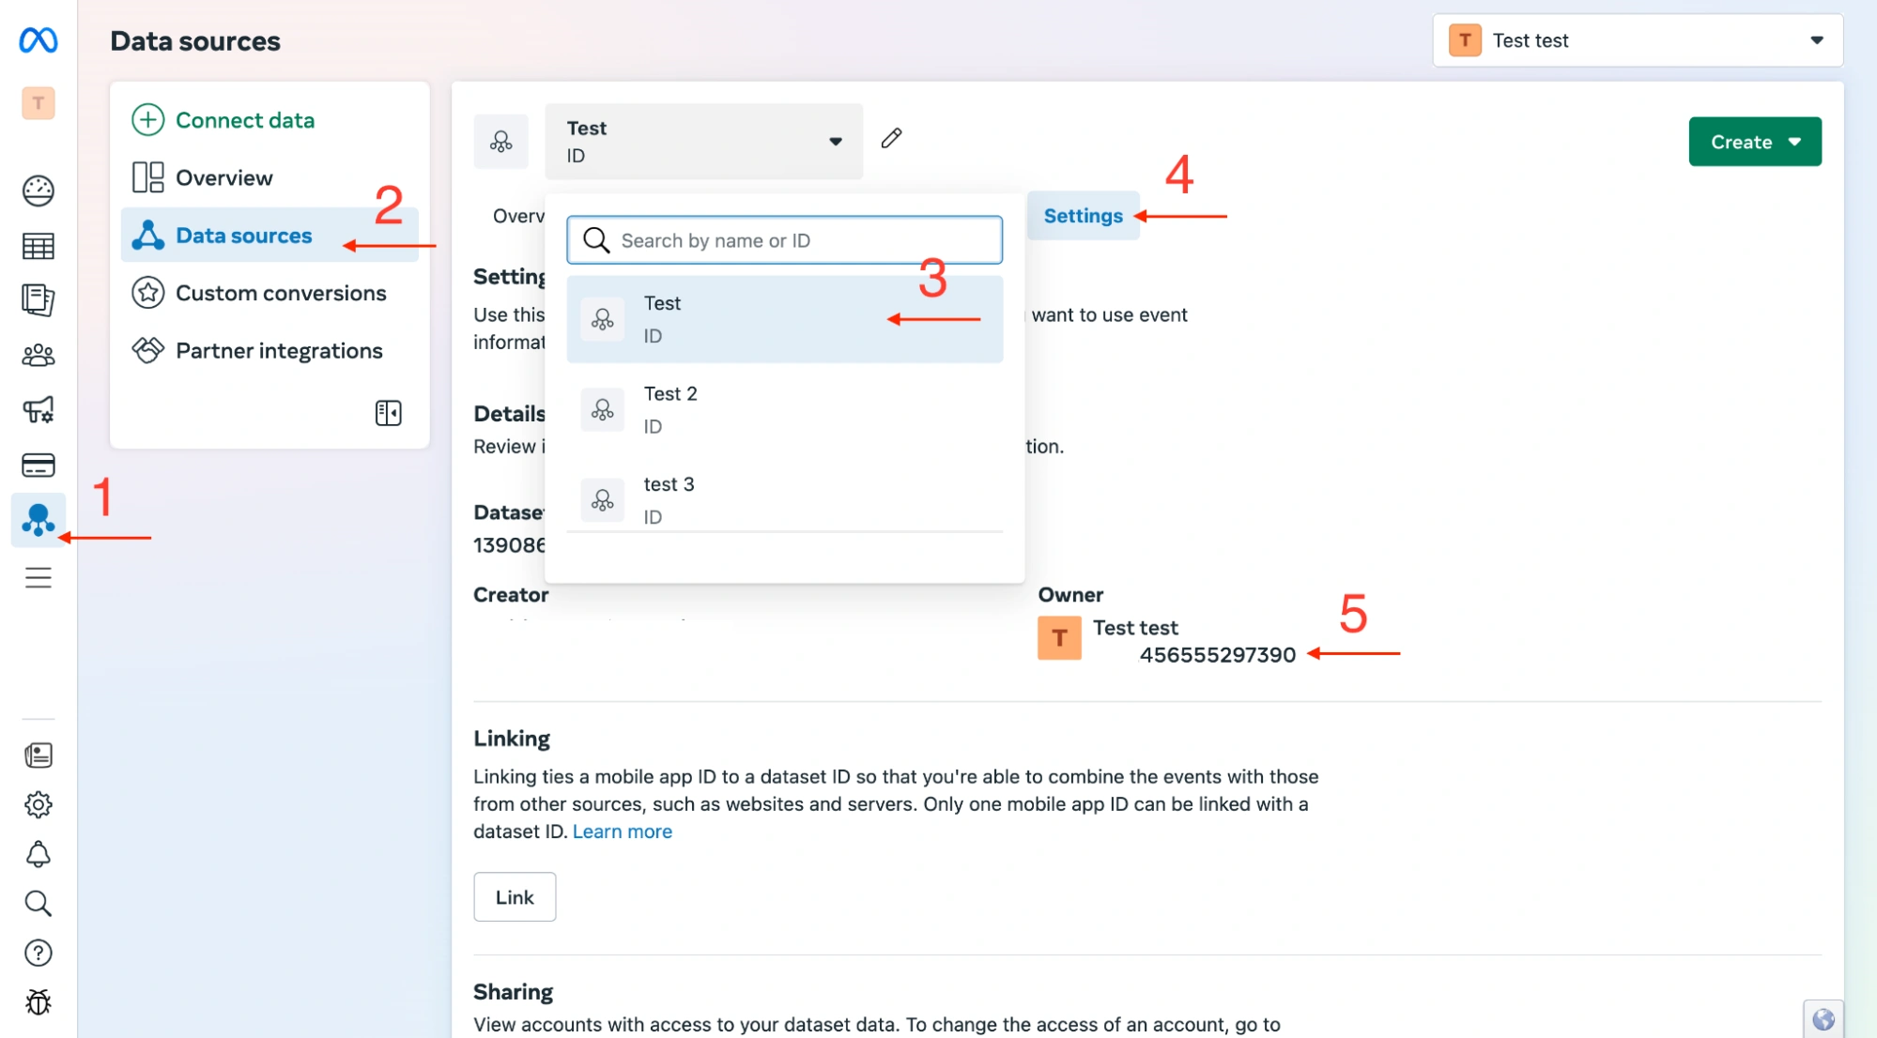Open the Audiences people icon in sidebar
1877x1038 pixels.
click(38, 356)
